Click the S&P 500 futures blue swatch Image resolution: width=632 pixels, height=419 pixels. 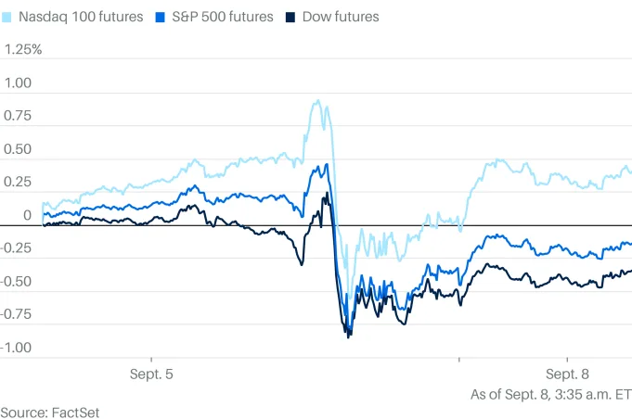pyautogui.click(x=161, y=17)
